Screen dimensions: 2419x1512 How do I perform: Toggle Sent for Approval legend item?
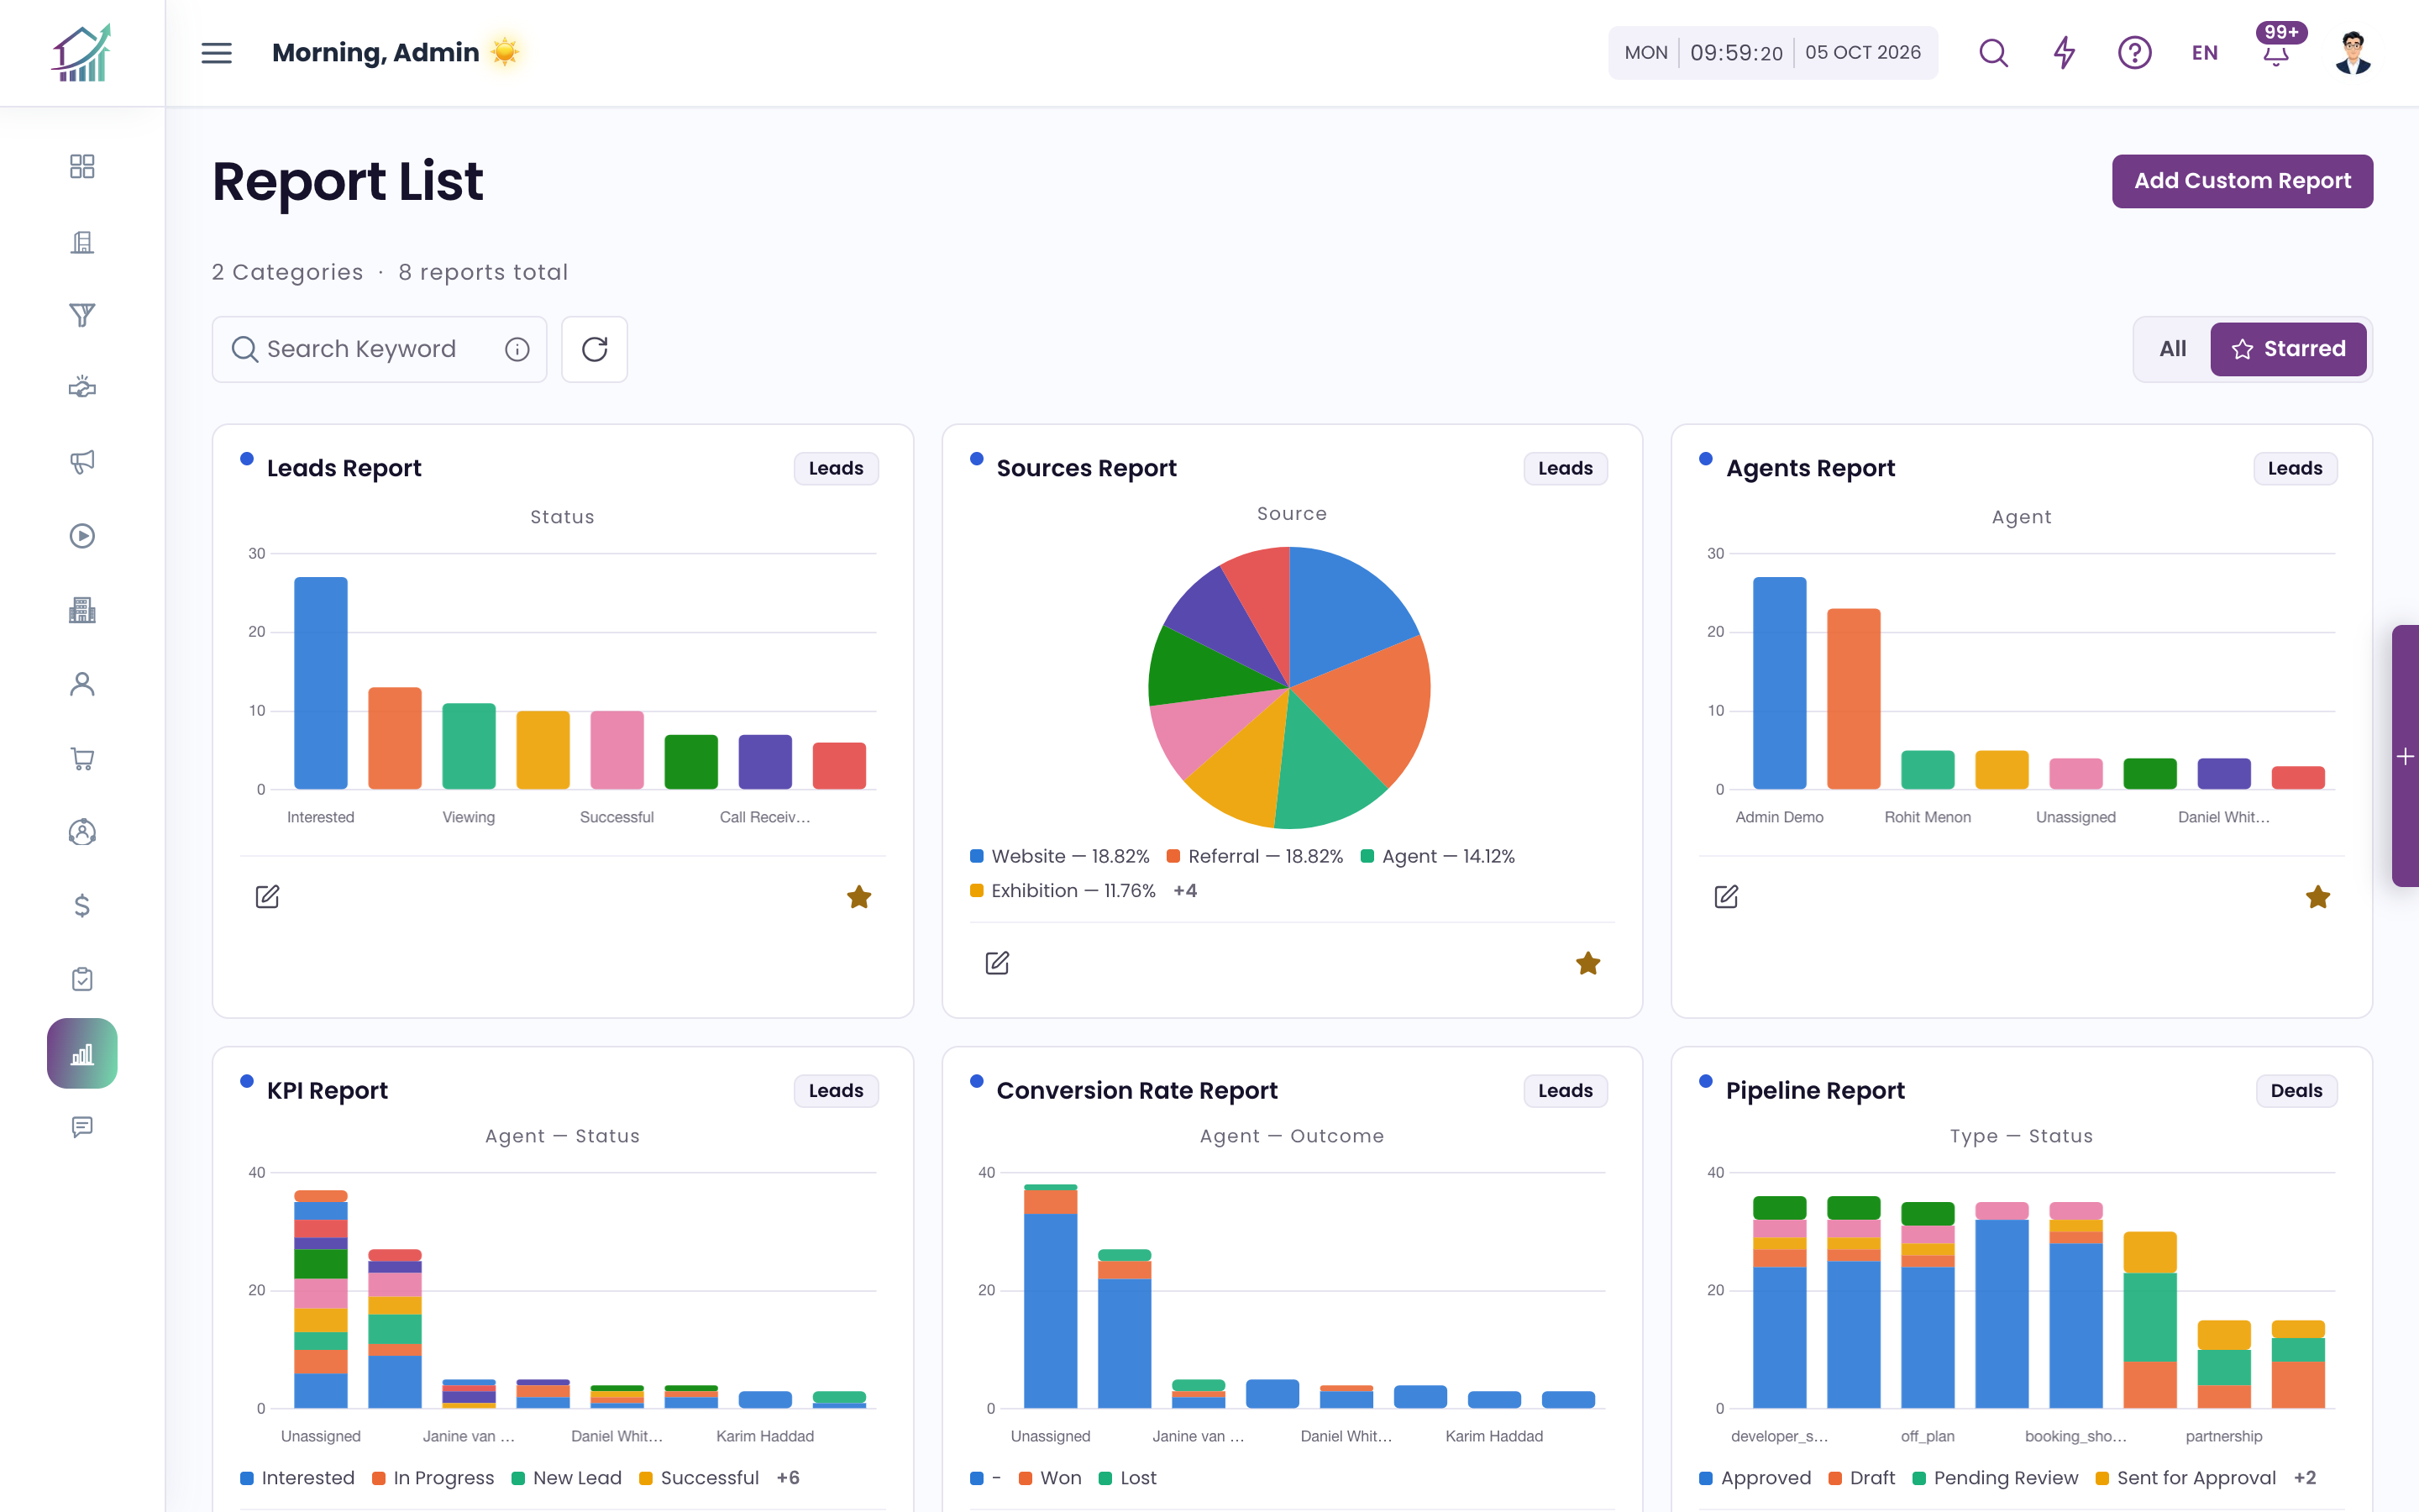point(2185,1477)
